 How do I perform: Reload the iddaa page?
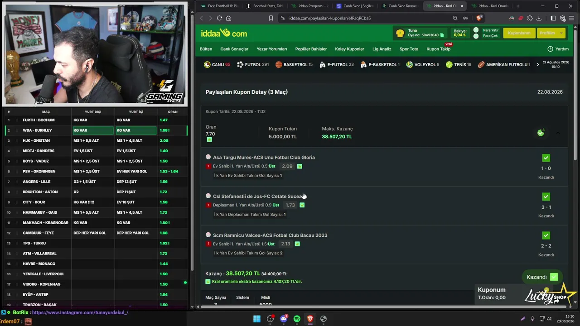(x=219, y=18)
